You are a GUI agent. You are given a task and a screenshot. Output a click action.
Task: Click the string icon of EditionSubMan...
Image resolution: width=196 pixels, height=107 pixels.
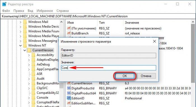69,103
